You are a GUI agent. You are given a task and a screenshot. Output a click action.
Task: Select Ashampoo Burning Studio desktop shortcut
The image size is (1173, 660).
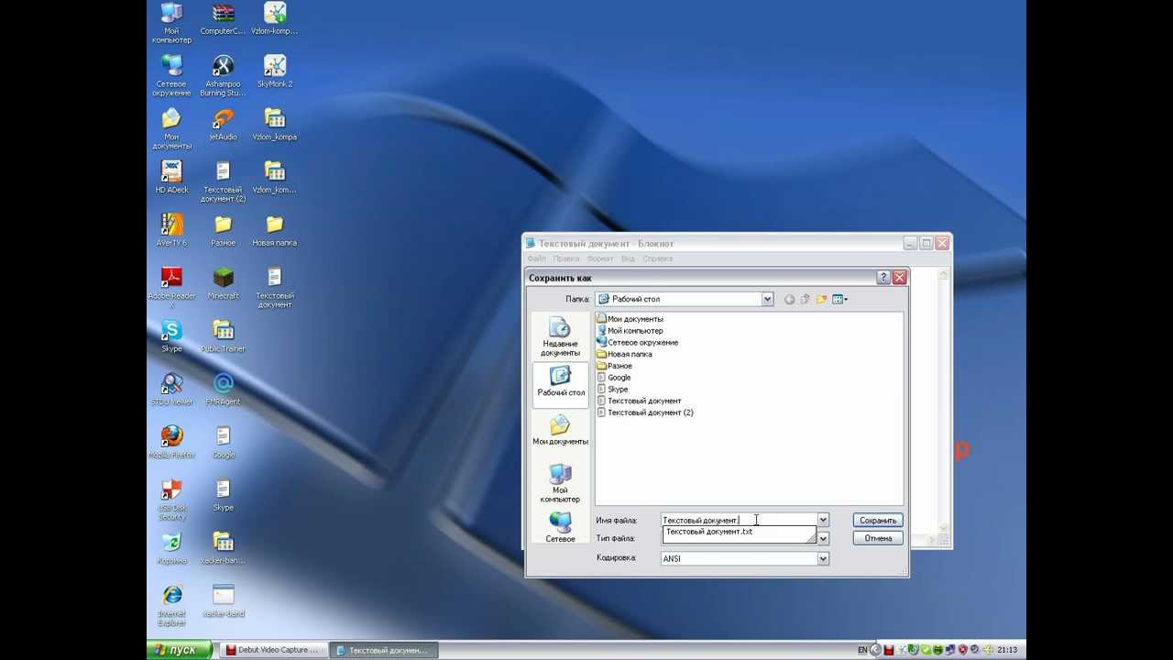[223, 76]
